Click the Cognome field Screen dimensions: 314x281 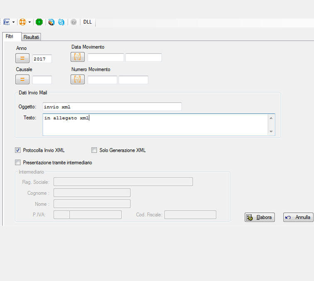click(x=92, y=193)
